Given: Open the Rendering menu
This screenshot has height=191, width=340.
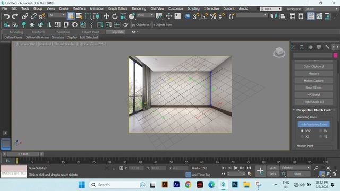Looking at the screenshot, I should click(x=139, y=8).
